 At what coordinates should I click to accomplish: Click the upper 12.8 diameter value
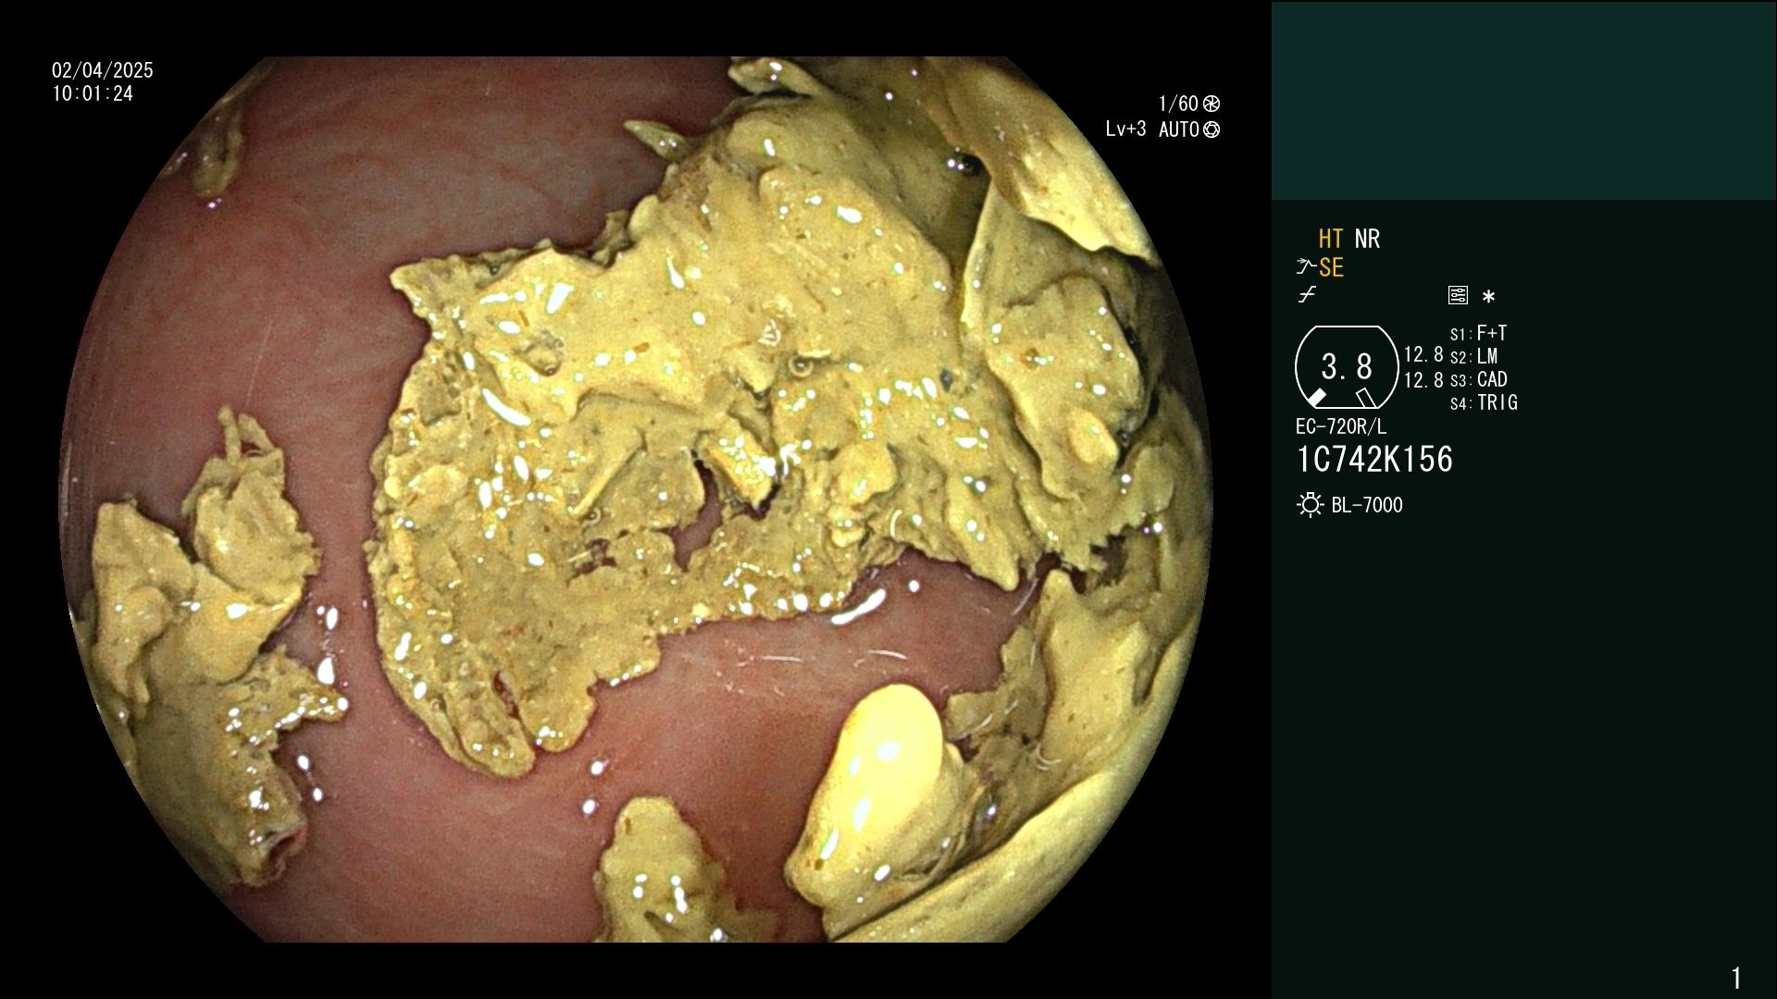pyautogui.click(x=1423, y=354)
